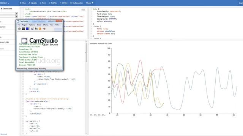
Task: Click the blue Stop button in CamStudio
Action: [x=27, y=29]
